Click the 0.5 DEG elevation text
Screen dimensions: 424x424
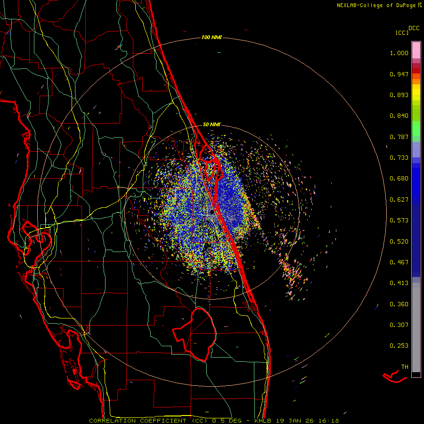pos(227,421)
